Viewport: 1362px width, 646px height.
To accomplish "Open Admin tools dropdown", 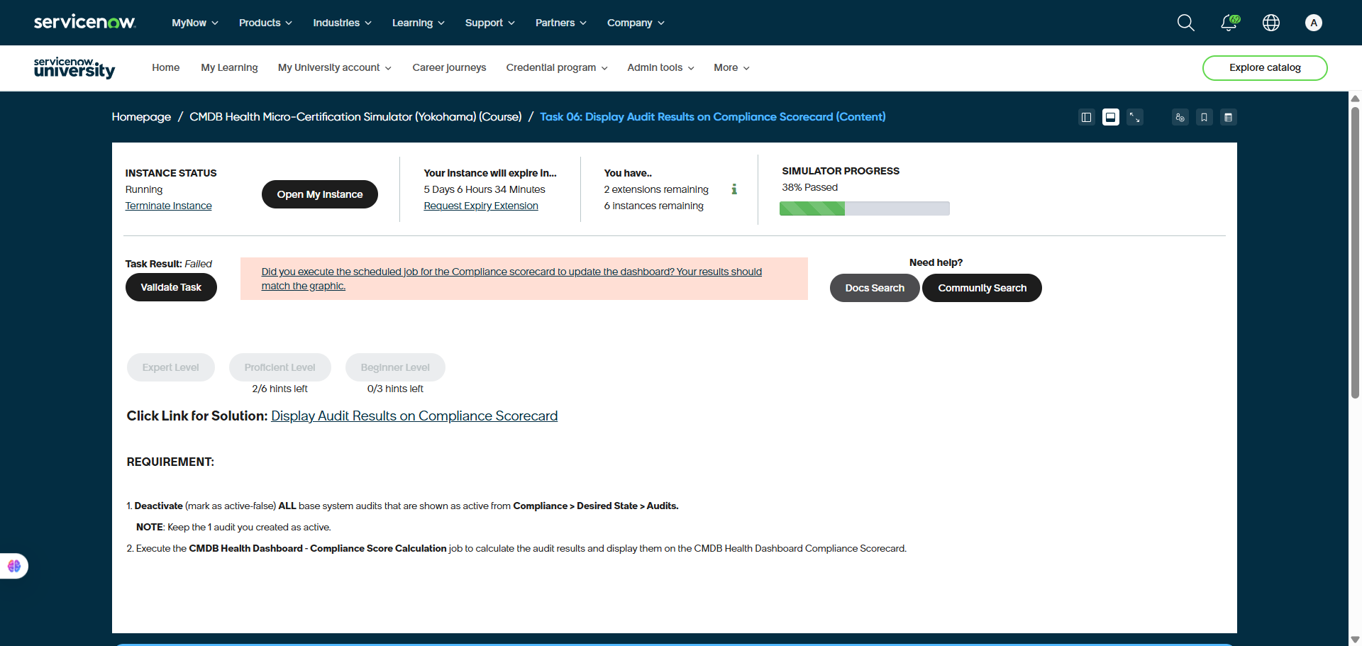I will pos(660,67).
